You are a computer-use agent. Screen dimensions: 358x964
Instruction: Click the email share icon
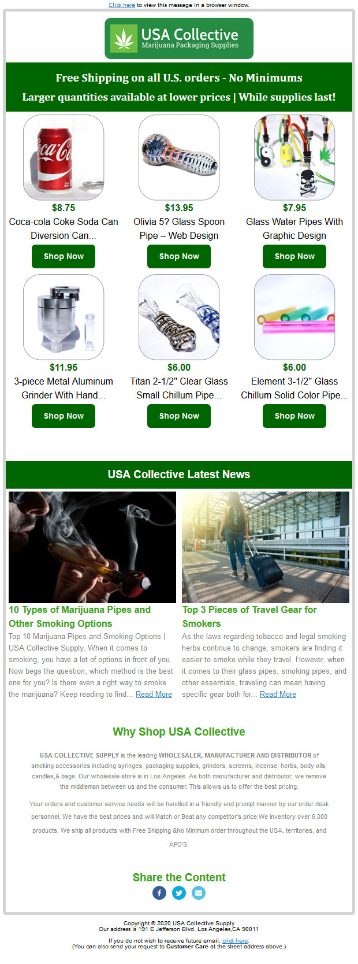pyautogui.click(x=199, y=893)
